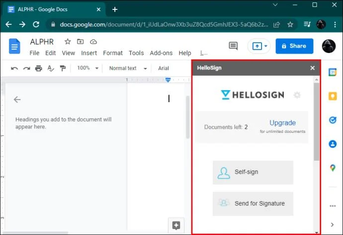The image size is (343, 235).
Task: Open the tab search dropdown
Action: [275, 4]
